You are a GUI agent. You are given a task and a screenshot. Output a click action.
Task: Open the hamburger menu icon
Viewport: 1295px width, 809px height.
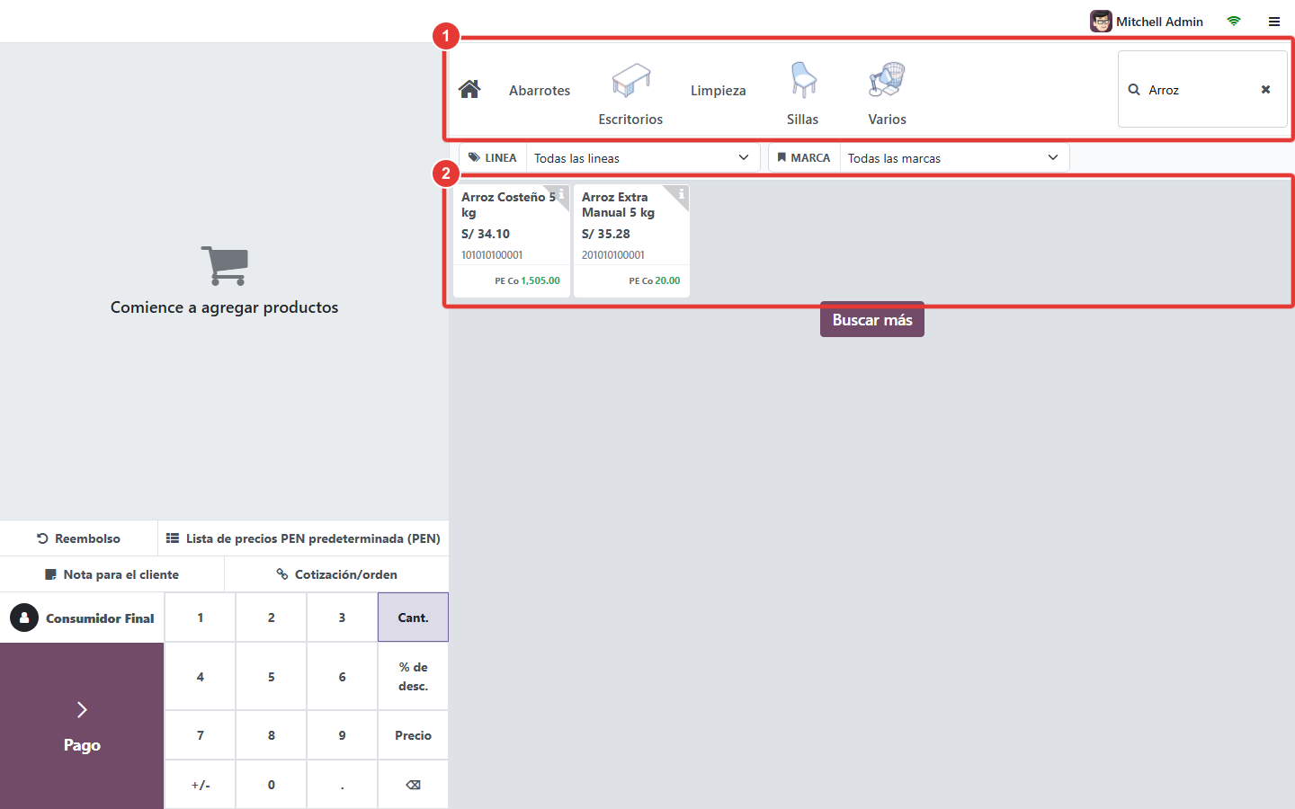coord(1274,22)
